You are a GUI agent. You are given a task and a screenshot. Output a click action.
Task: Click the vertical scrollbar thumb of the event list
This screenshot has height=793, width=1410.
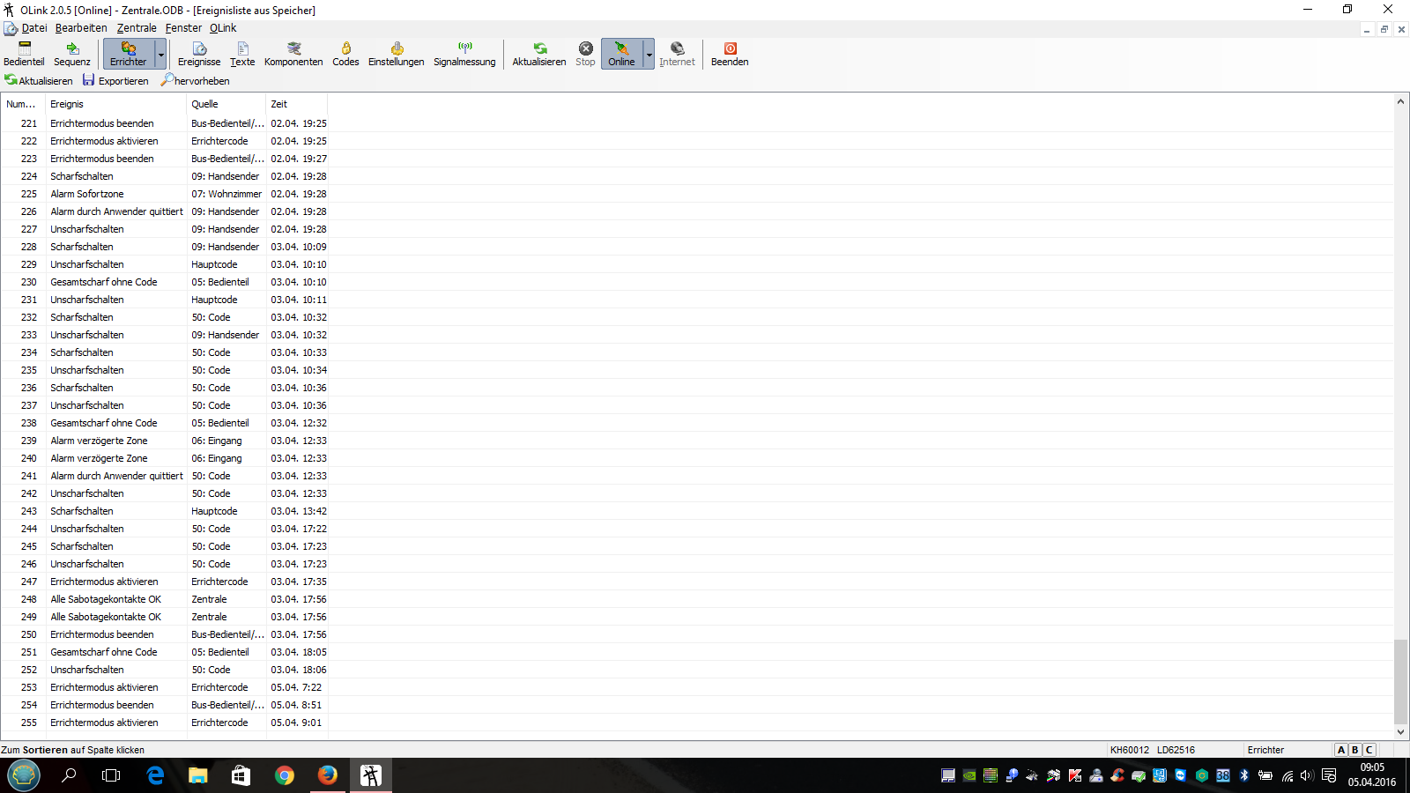(x=1400, y=681)
